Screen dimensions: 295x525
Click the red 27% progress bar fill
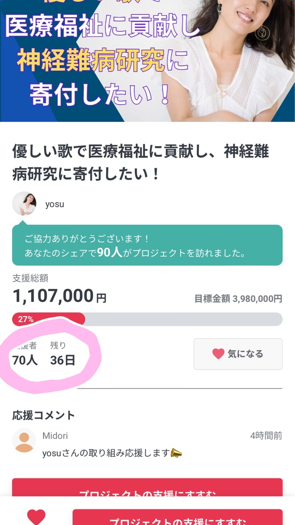[x=48, y=319]
